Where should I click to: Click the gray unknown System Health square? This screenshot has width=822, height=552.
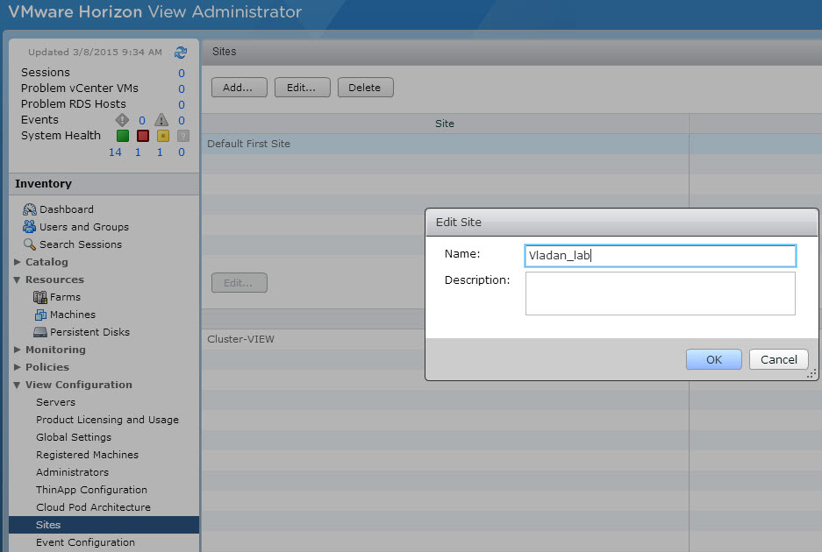pos(183,136)
